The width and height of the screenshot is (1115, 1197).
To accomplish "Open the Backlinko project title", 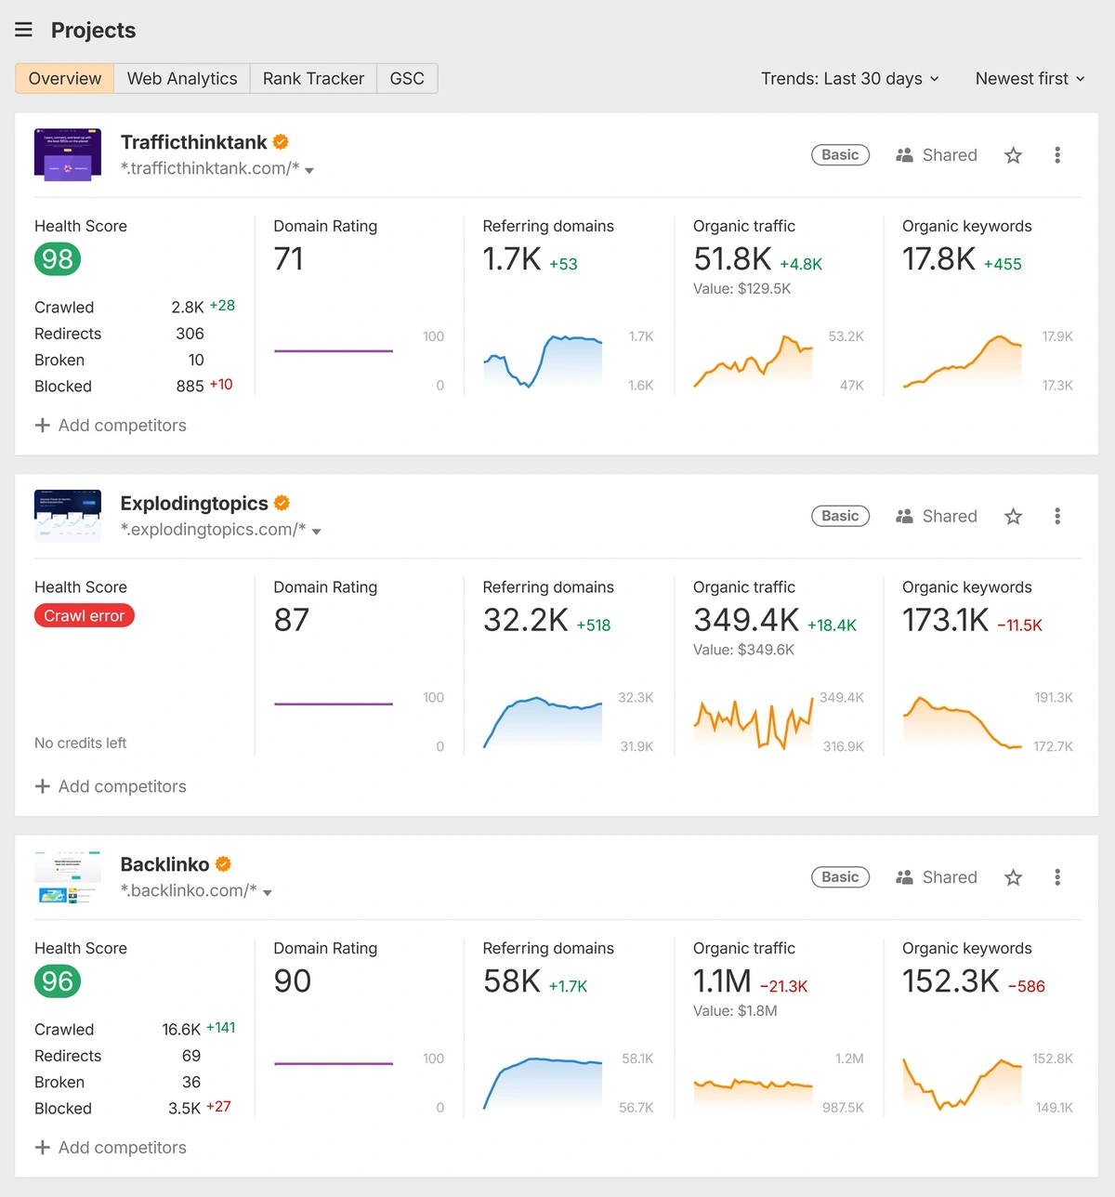I will (x=165, y=864).
